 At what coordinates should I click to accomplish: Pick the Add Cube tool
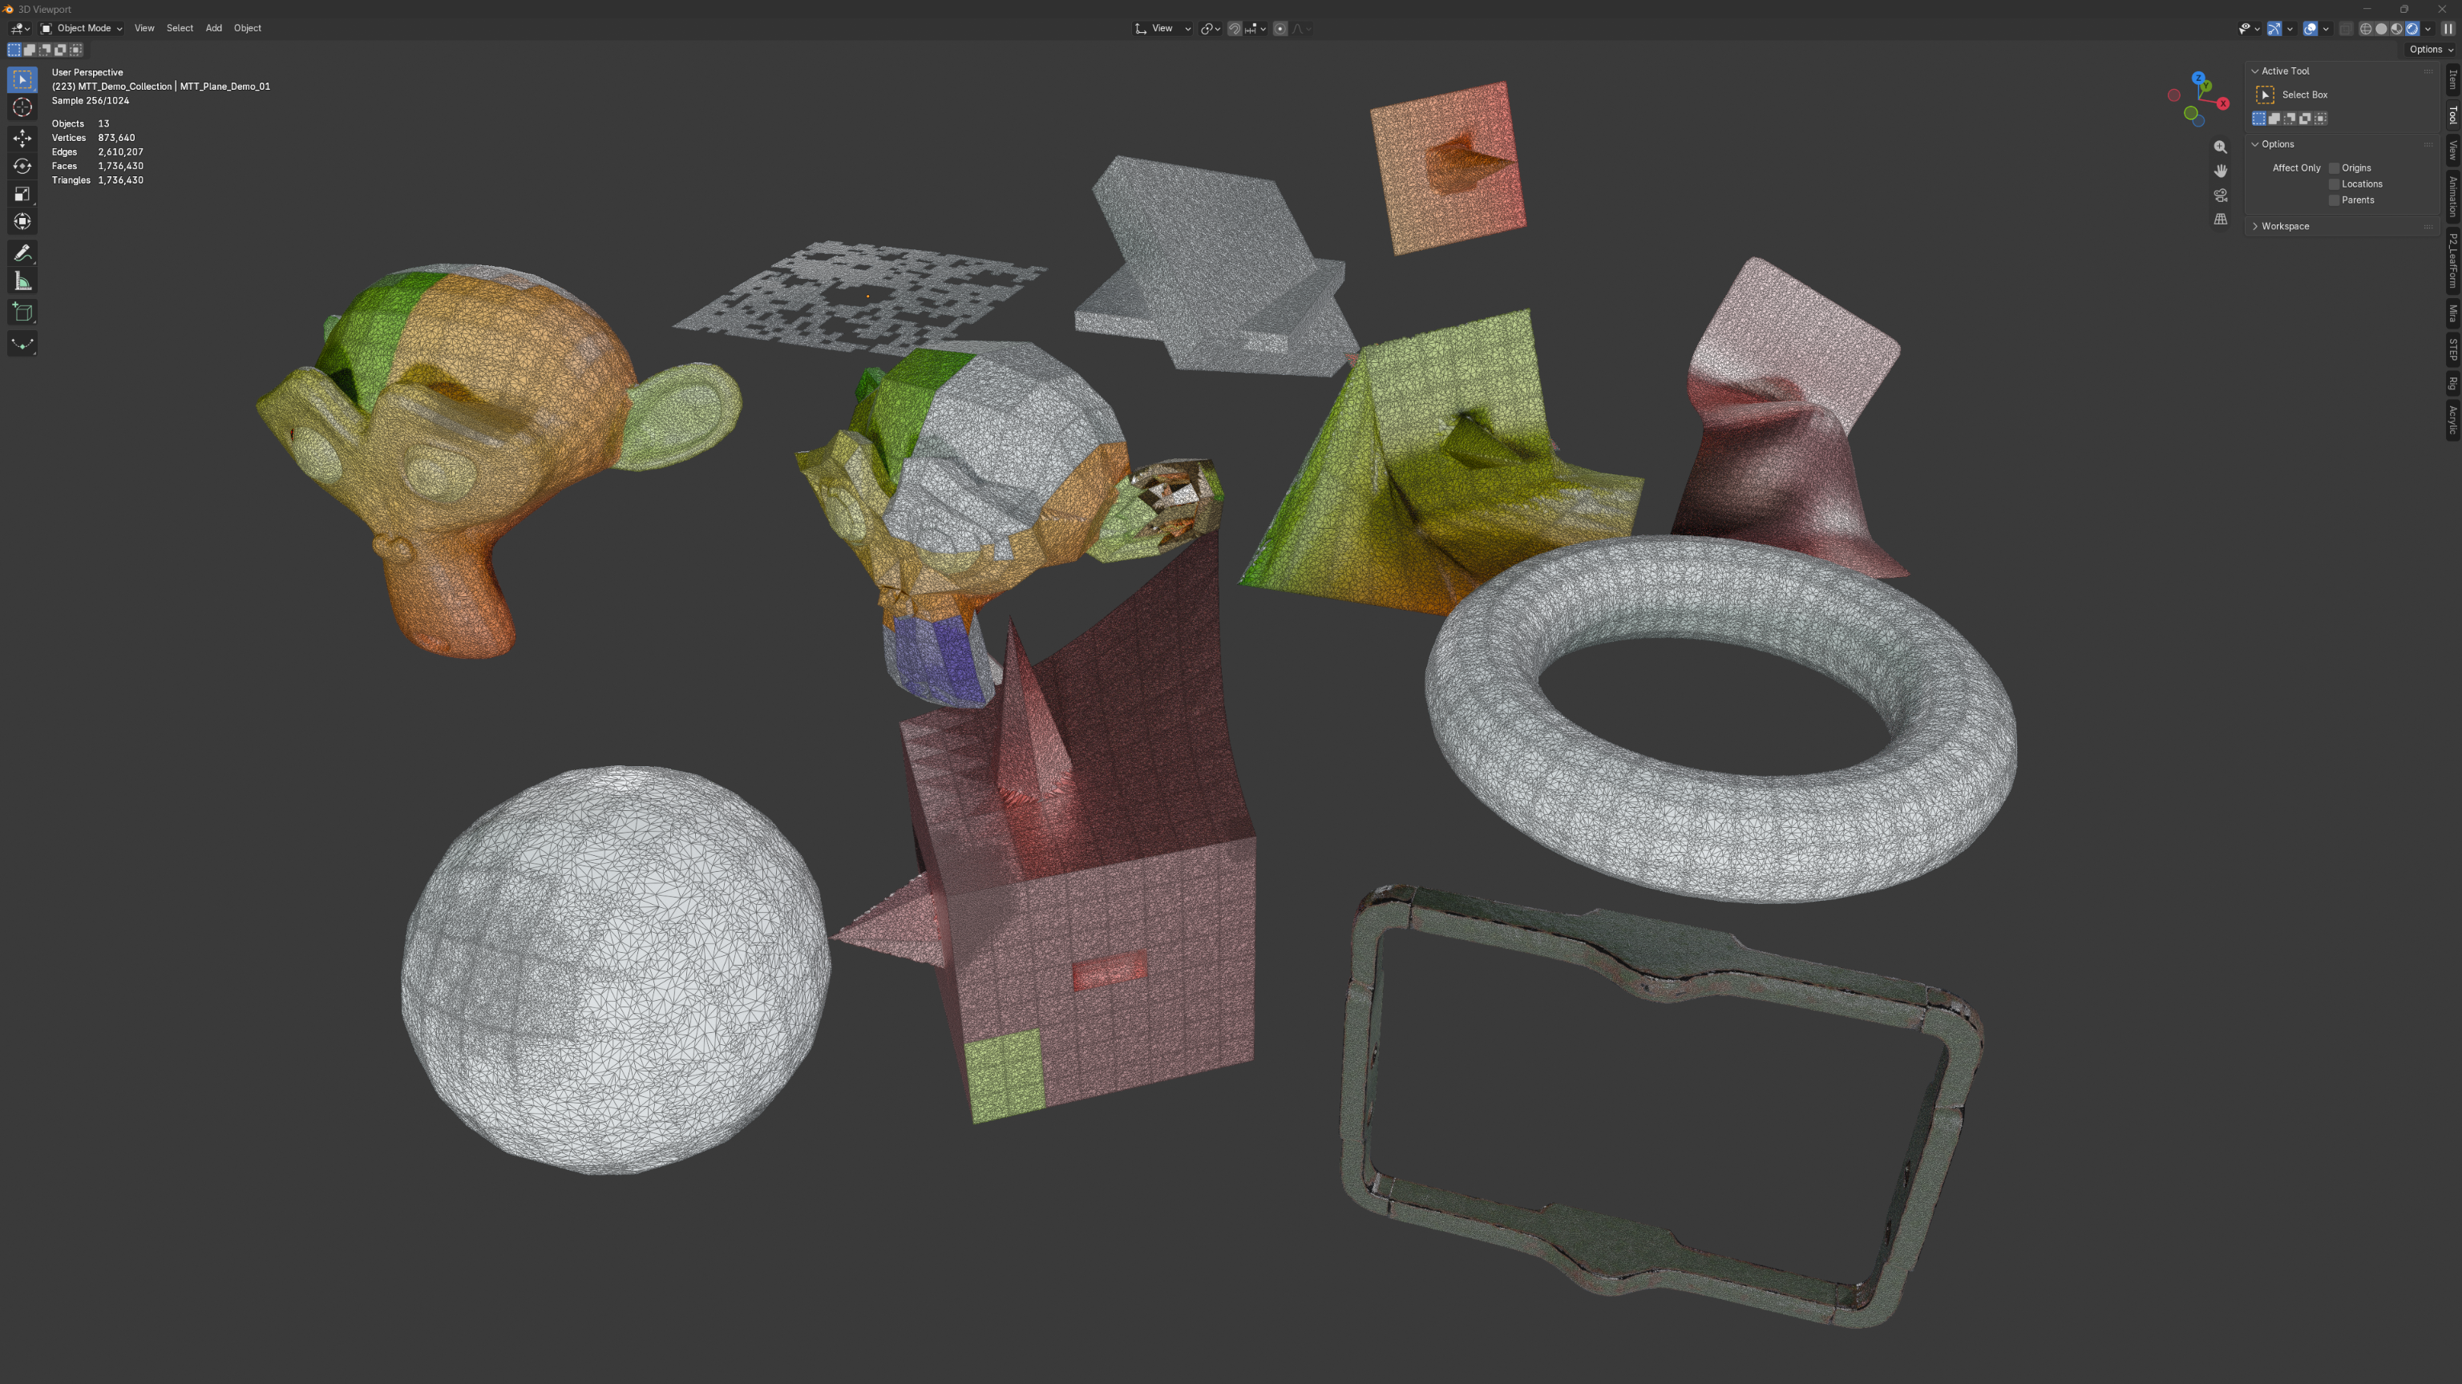click(22, 313)
